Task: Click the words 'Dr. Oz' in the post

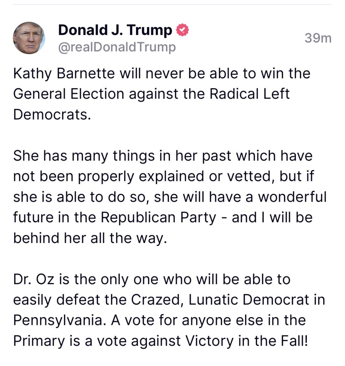Action: pos(34,279)
